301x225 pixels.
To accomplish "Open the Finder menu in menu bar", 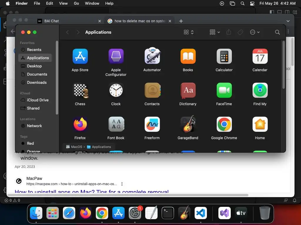I will tap(21, 4).
